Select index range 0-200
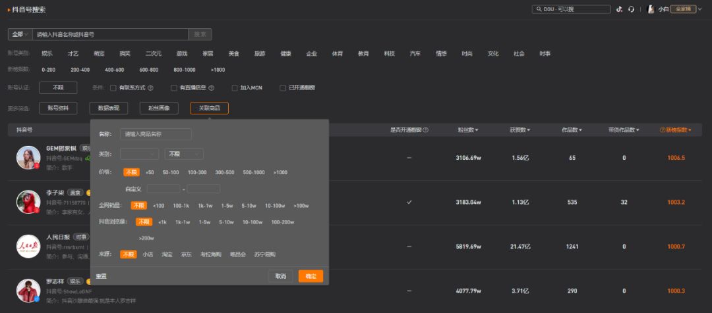Image resolution: width=712 pixels, height=313 pixels. (48, 70)
